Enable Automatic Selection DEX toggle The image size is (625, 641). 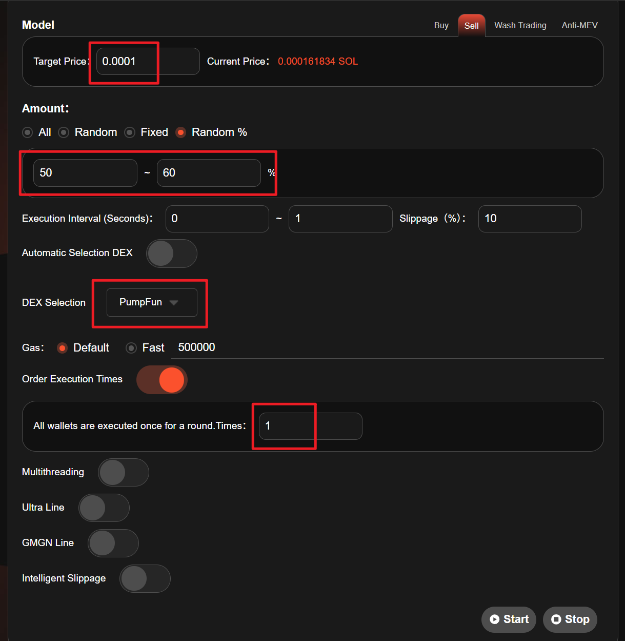[171, 254]
